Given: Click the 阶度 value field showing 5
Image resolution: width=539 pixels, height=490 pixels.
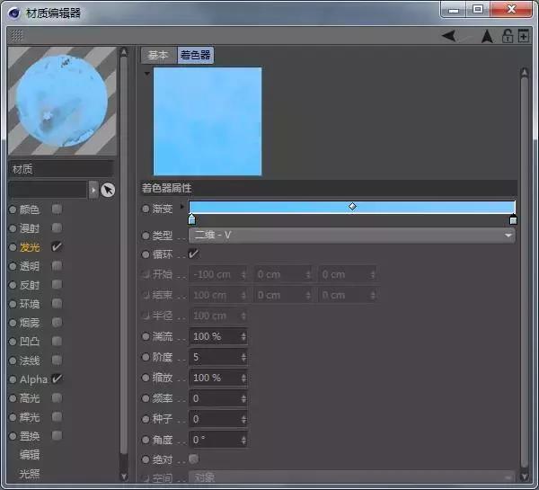Looking at the screenshot, I should click(218, 357).
